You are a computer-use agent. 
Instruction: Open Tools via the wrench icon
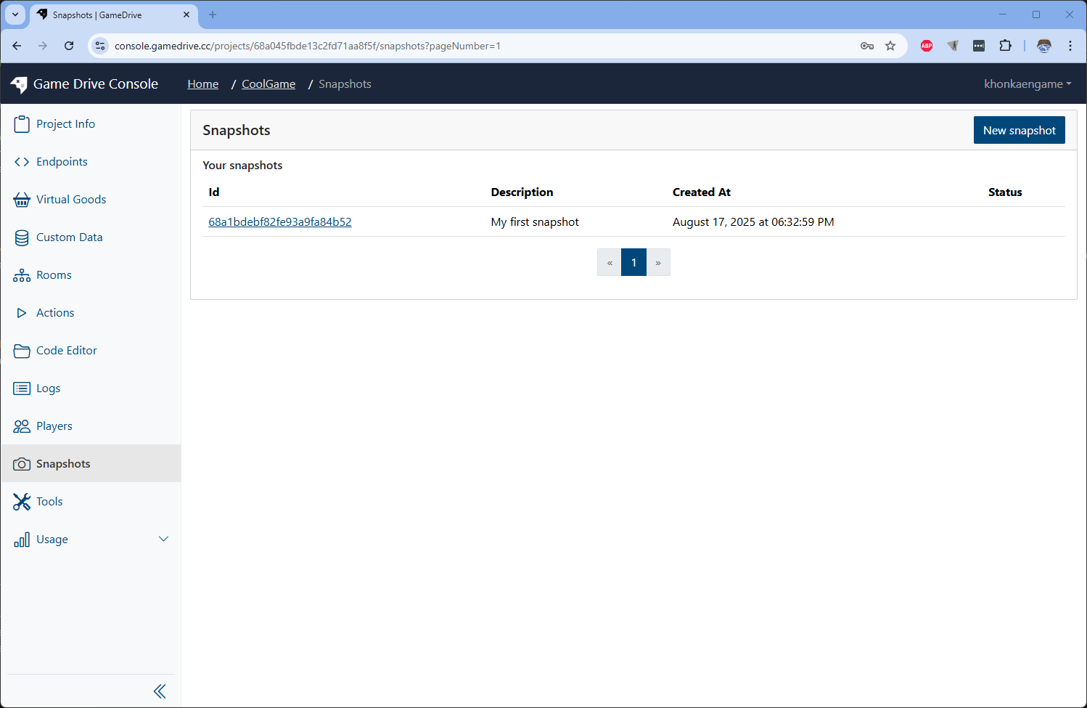22,502
